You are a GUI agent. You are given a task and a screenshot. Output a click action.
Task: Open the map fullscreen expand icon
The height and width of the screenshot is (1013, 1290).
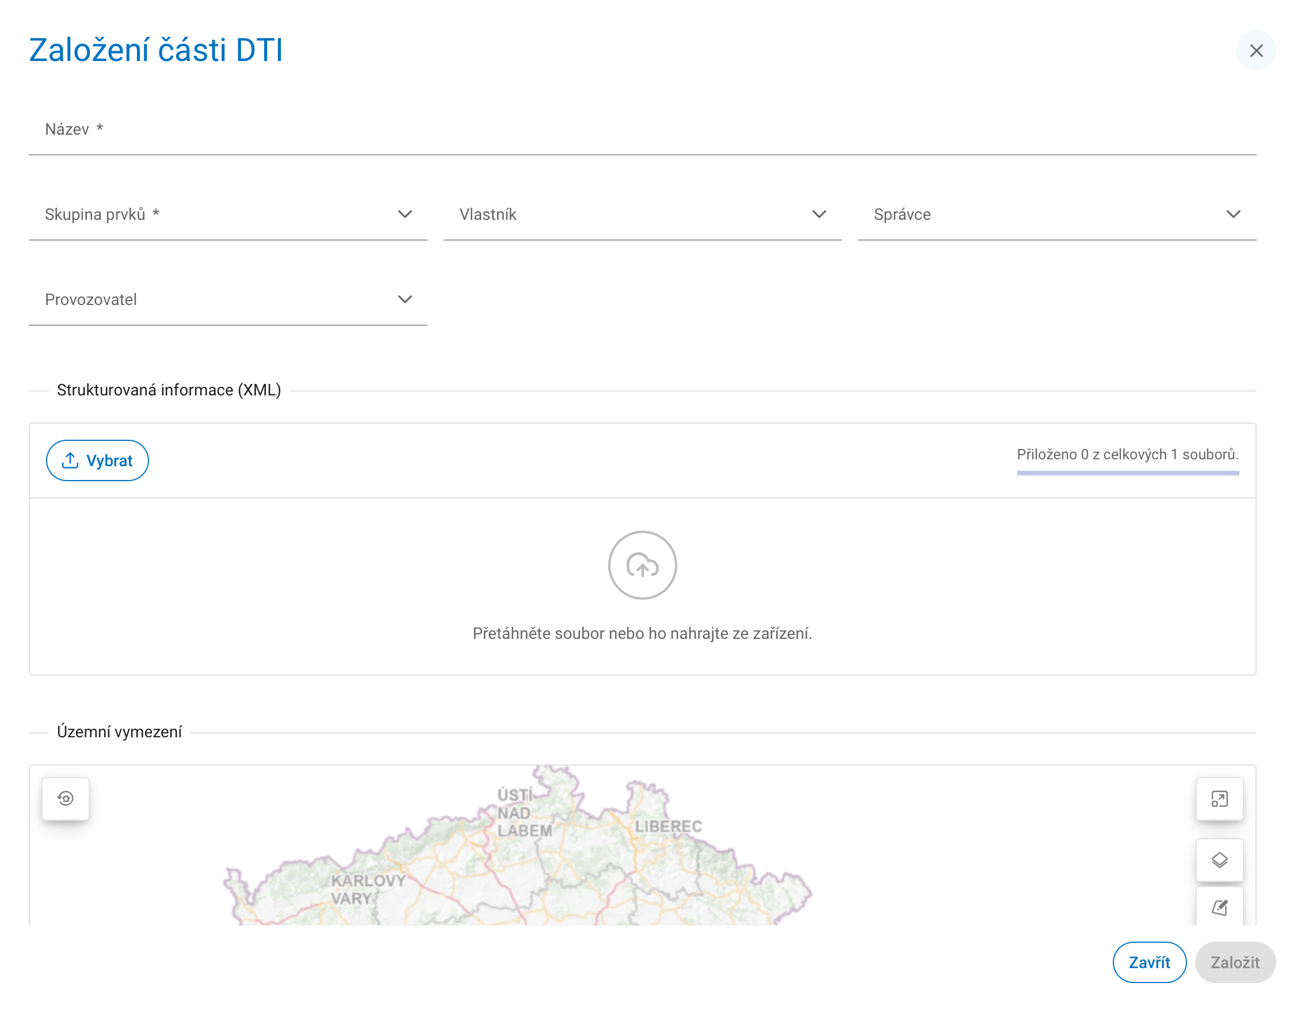click(1219, 799)
